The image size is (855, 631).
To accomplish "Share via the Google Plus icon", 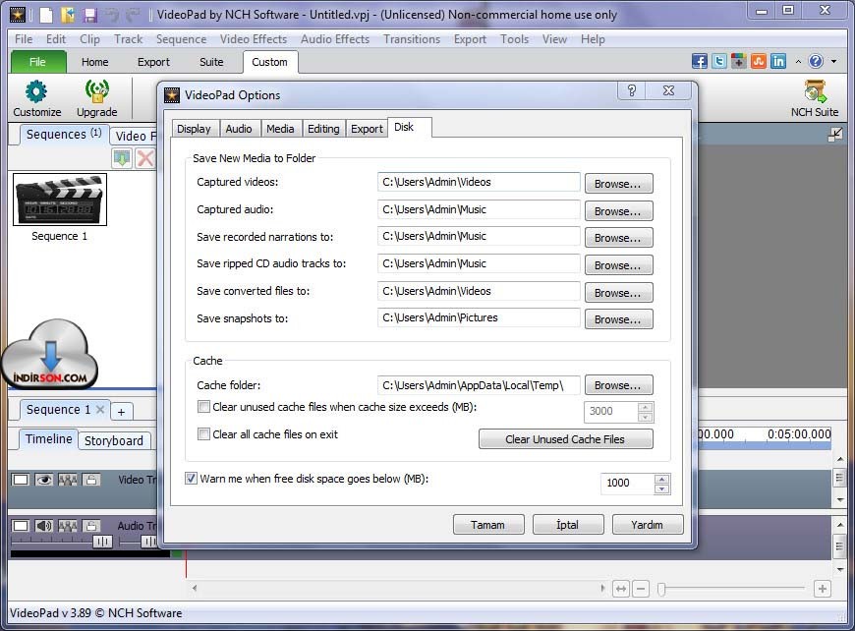I will tap(739, 61).
